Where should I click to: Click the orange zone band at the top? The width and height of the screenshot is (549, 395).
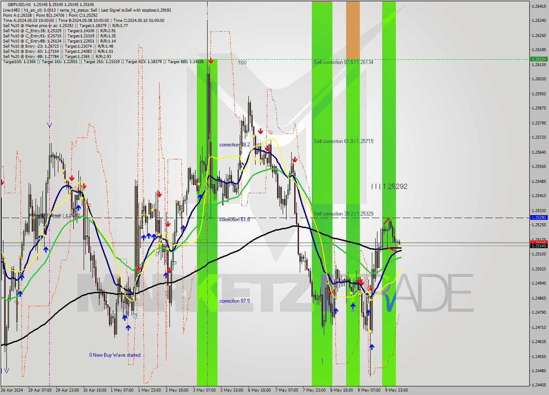pyautogui.click(x=353, y=30)
